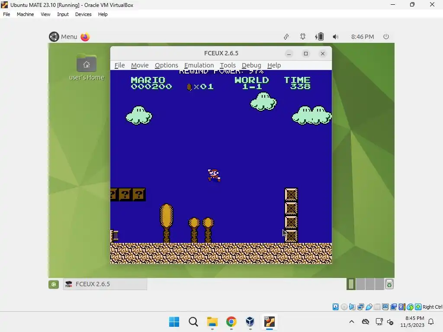Open Windows notification bell
Viewport: 443px width, 332px height.
(431, 322)
